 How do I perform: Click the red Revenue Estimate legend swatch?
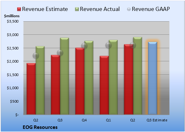click(19, 9)
